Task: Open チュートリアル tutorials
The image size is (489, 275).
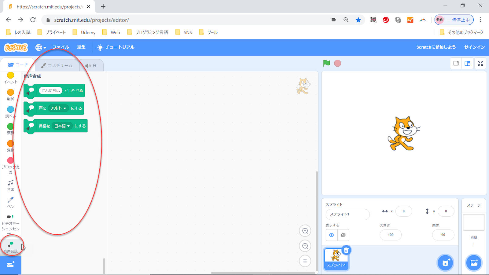Action: [x=116, y=47]
